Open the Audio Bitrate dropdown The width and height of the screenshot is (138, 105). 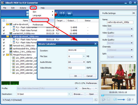(x=84, y=62)
